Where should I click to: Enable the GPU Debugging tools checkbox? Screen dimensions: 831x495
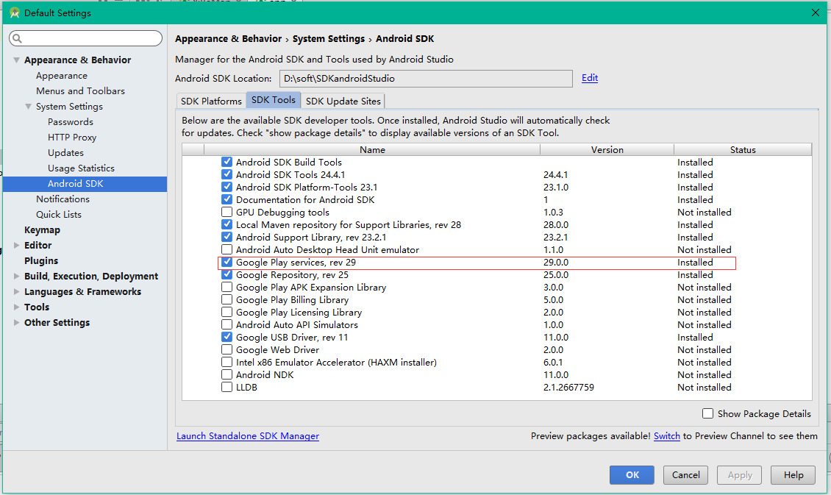point(227,213)
